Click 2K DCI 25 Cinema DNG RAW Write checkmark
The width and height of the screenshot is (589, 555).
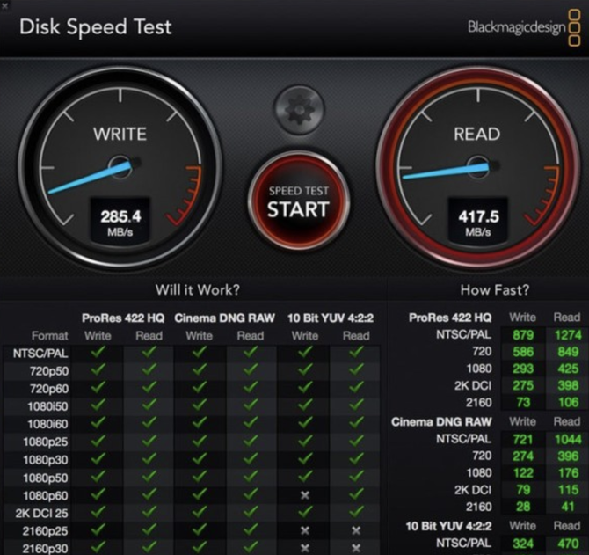click(x=200, y=513)
